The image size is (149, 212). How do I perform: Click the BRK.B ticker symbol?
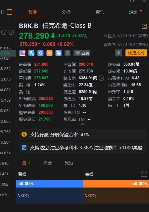click(x=28, y=26)
